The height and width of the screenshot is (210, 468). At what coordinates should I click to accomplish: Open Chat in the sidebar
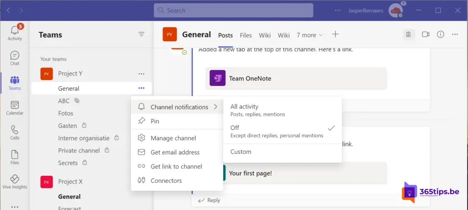click(x=15, y=58)
